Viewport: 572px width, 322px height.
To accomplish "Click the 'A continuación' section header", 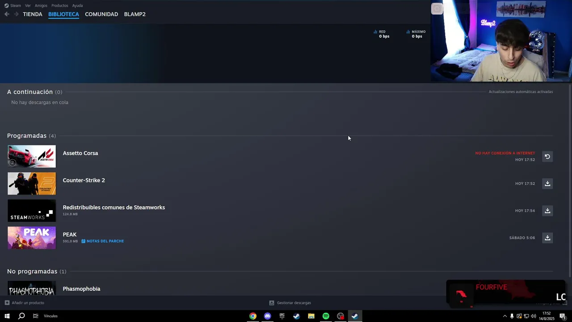I will 34,92.
